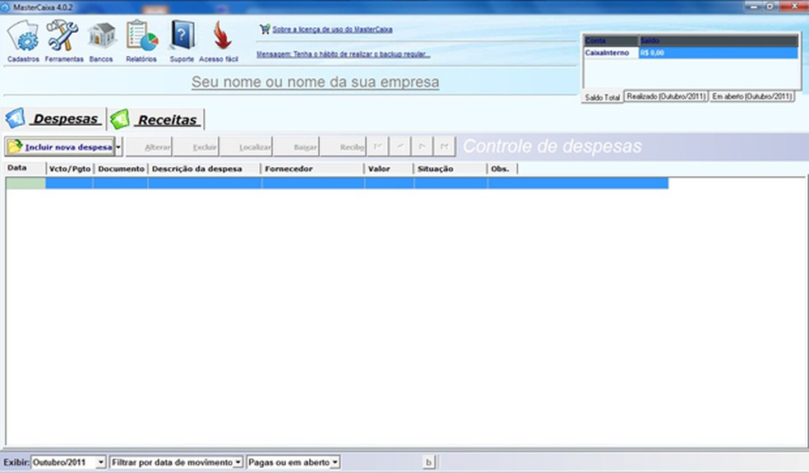
Task: Open the backup message link
Action: [343, 54]
